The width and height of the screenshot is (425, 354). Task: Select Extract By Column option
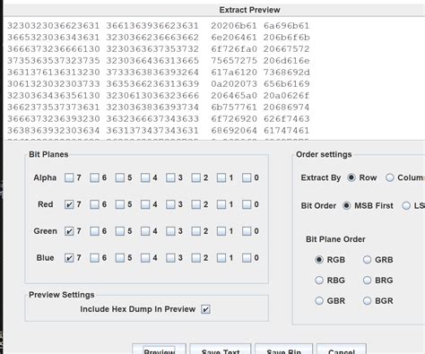point(390,177)
